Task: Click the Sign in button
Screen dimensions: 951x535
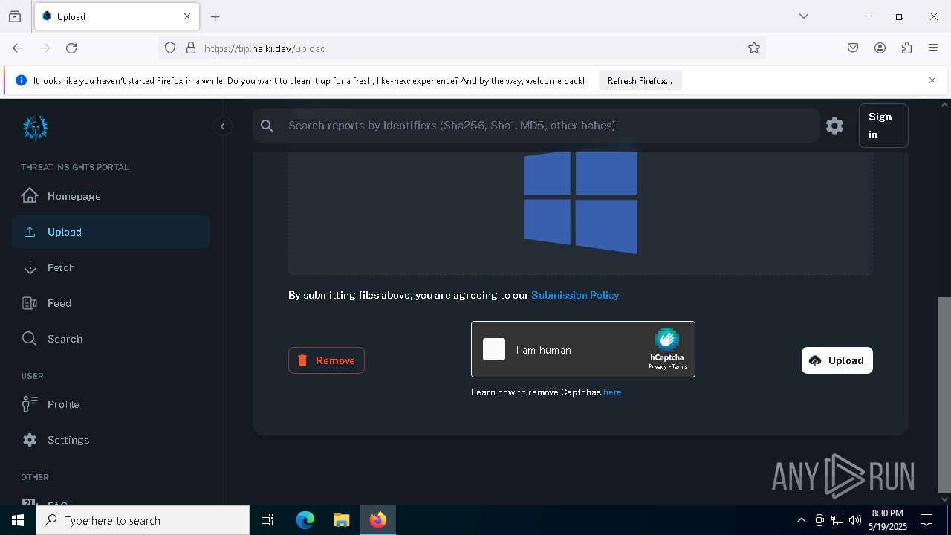Action: coord(883,126)
